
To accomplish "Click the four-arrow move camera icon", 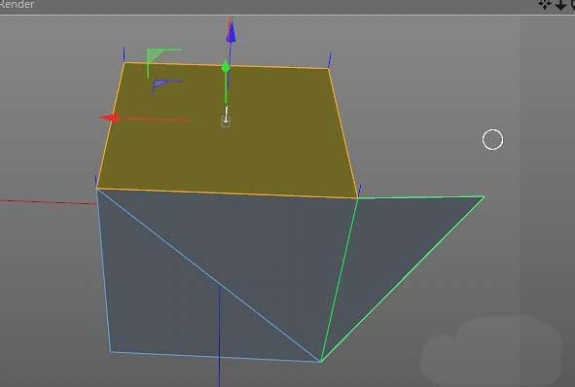I will (545, 5).
